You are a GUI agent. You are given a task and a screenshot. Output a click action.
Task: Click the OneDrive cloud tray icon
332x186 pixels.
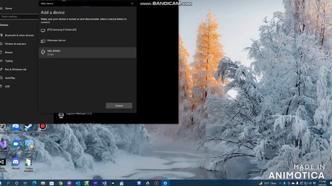[x=293, y=183]
